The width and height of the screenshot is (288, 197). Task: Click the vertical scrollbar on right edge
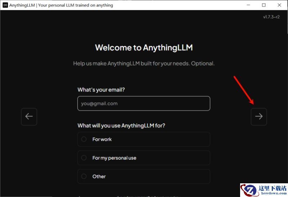tap(287, 22)
